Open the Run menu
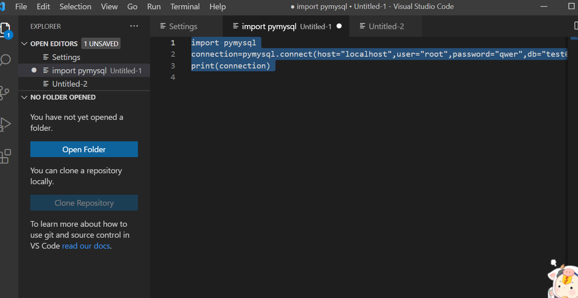Image resolution: width=578 pixels, height=298 pixels. click(154, 6)
